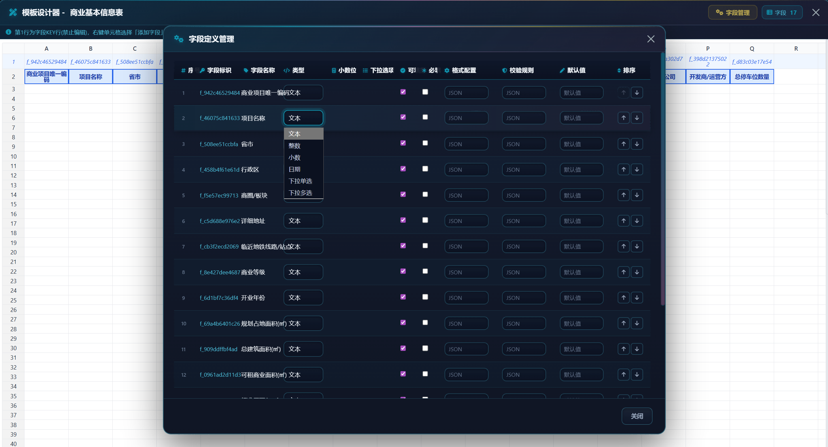The width and height of the screenshot is (828, 447).
Task: Open 字段管理 in top bar
Action: click(x=732, y=12)
